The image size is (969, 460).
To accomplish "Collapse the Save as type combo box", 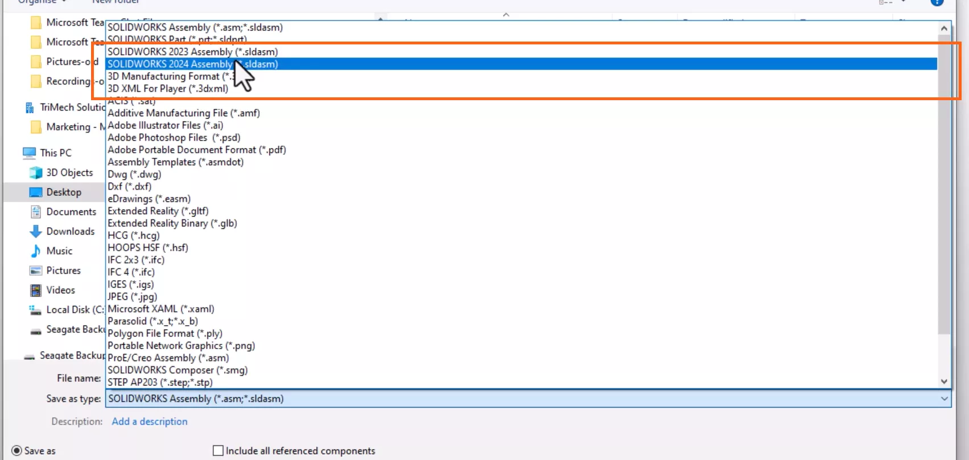I will 944,399.
